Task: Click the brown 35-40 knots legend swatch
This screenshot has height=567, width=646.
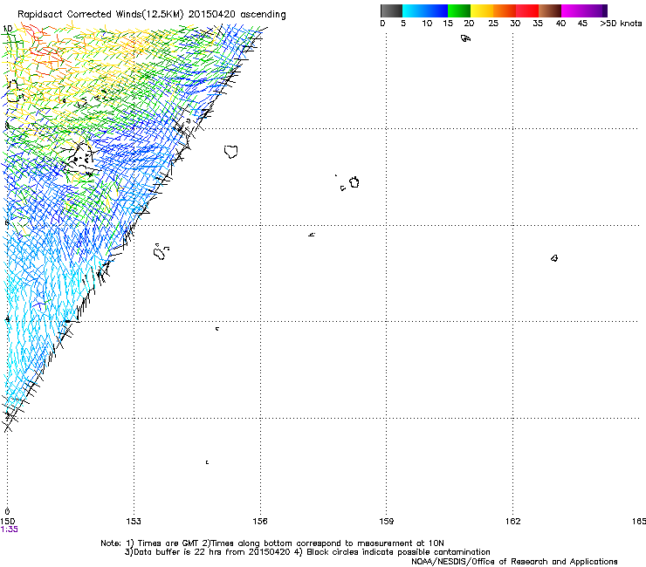Action: pos(550,10)
